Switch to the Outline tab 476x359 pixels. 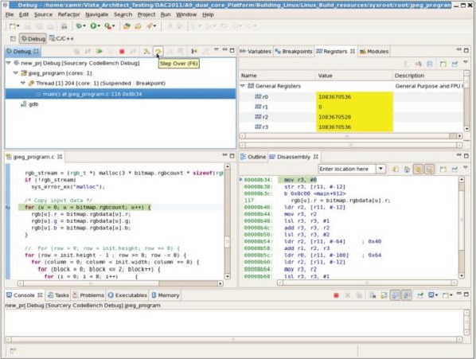click(x=253, y=157)
